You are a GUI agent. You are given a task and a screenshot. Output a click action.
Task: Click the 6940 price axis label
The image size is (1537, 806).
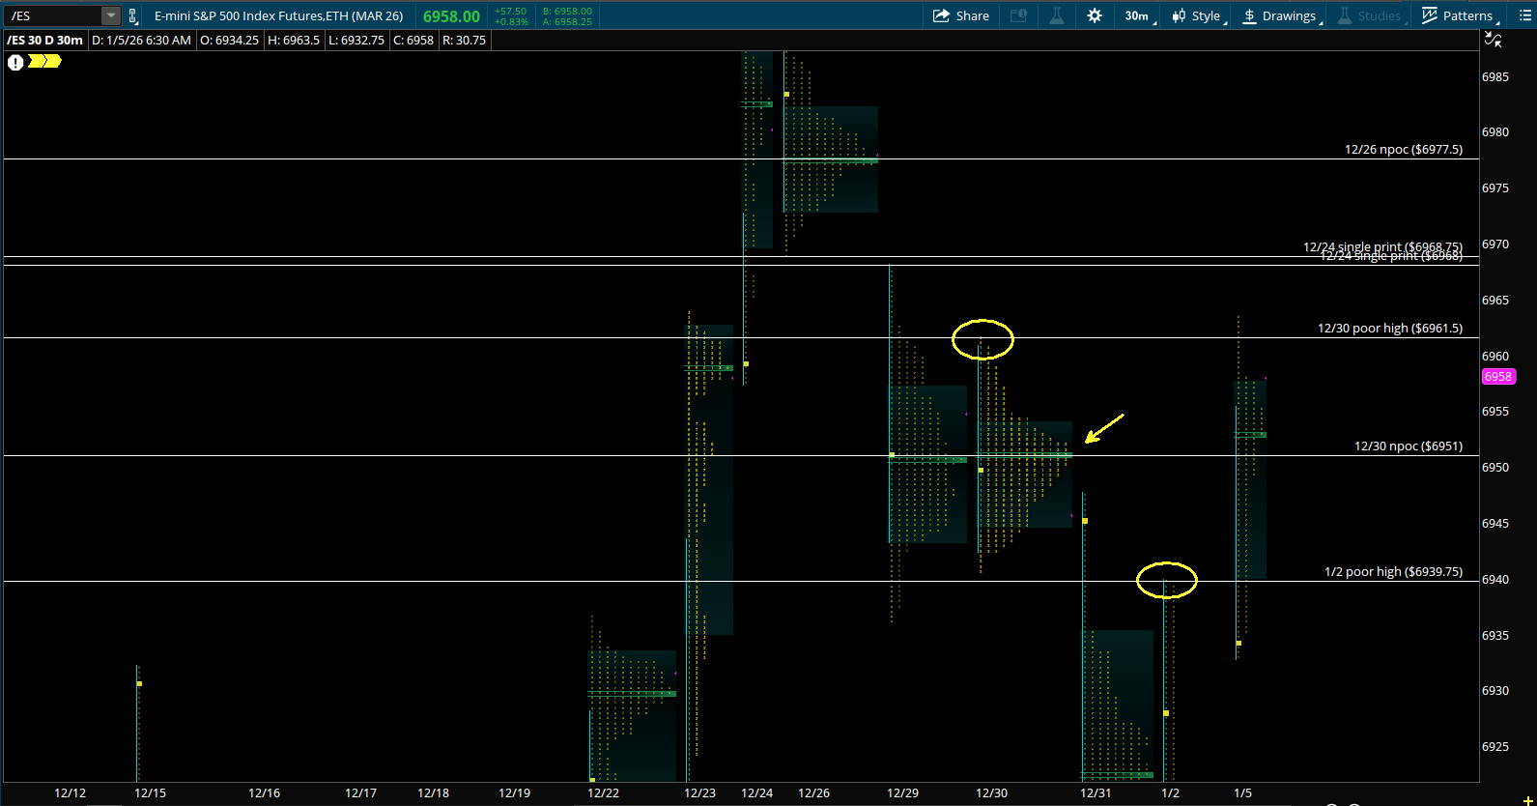tap(1495, 580)
